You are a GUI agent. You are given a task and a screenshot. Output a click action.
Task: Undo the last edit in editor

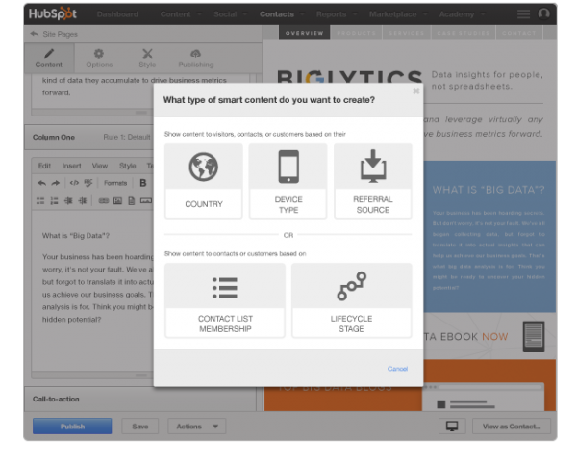pyautogui.click(x=42, y=183)
